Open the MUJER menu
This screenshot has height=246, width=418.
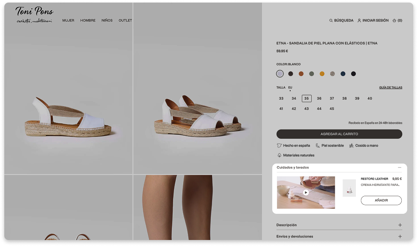coord(68,21)
